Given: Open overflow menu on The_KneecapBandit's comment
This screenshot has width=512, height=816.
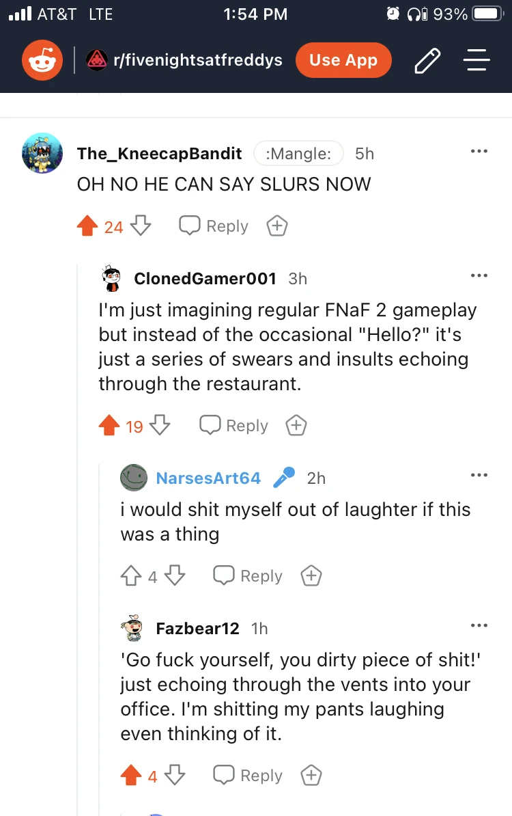Looking at the screenshot, I should pyautogui.click(x=479, y=150).
